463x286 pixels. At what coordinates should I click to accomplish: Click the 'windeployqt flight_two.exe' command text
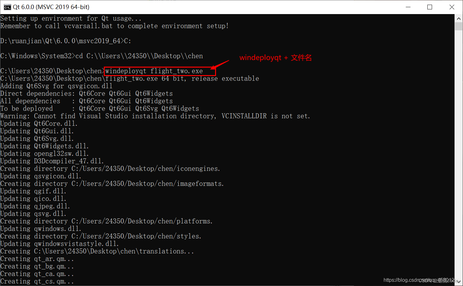click(x=154, y=71)
